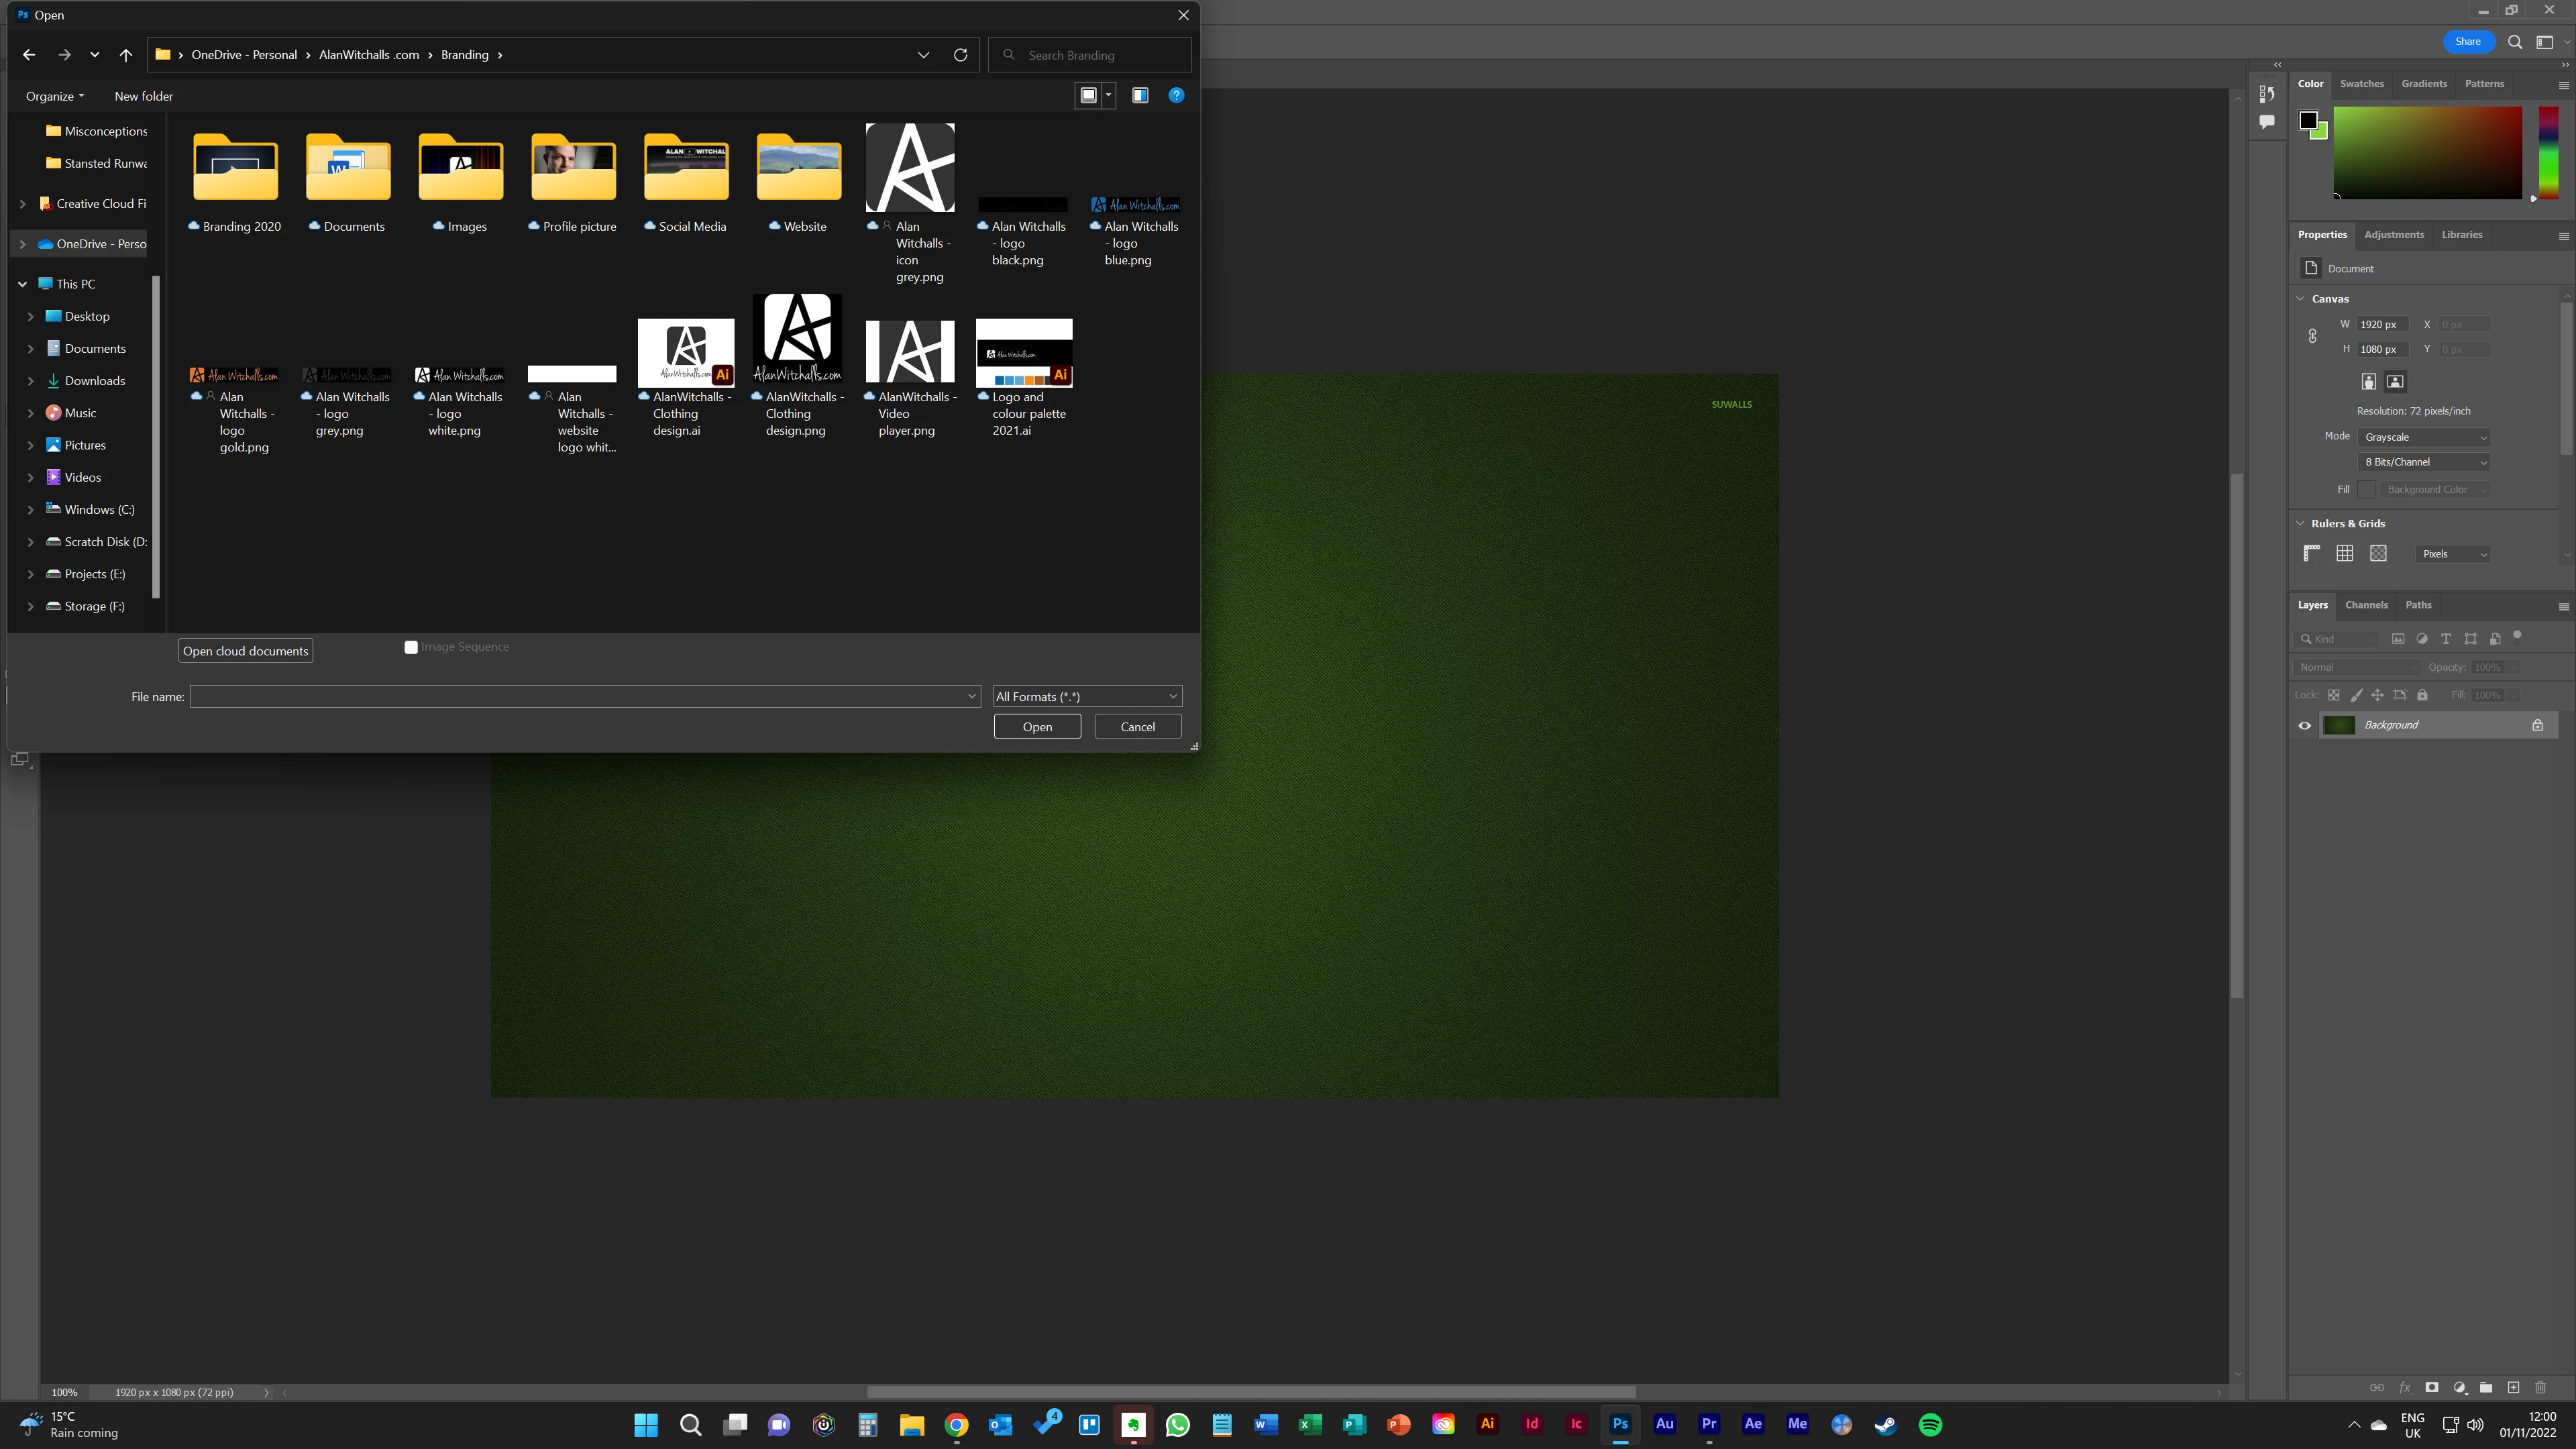Toggle the preview pane icon in the dialog

(1139, 95)
